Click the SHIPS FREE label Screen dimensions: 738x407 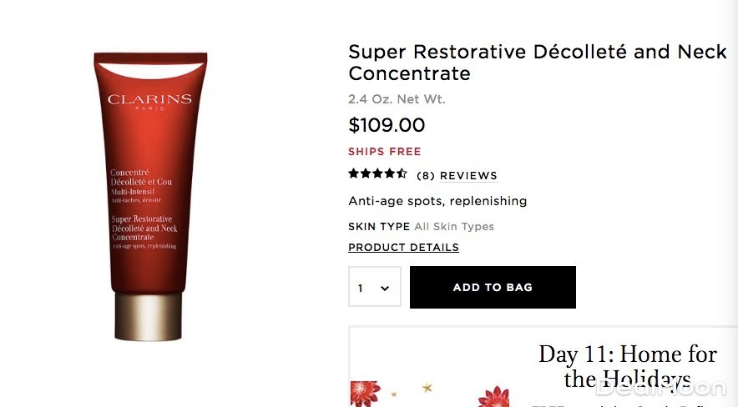click(x=385, y=151)
